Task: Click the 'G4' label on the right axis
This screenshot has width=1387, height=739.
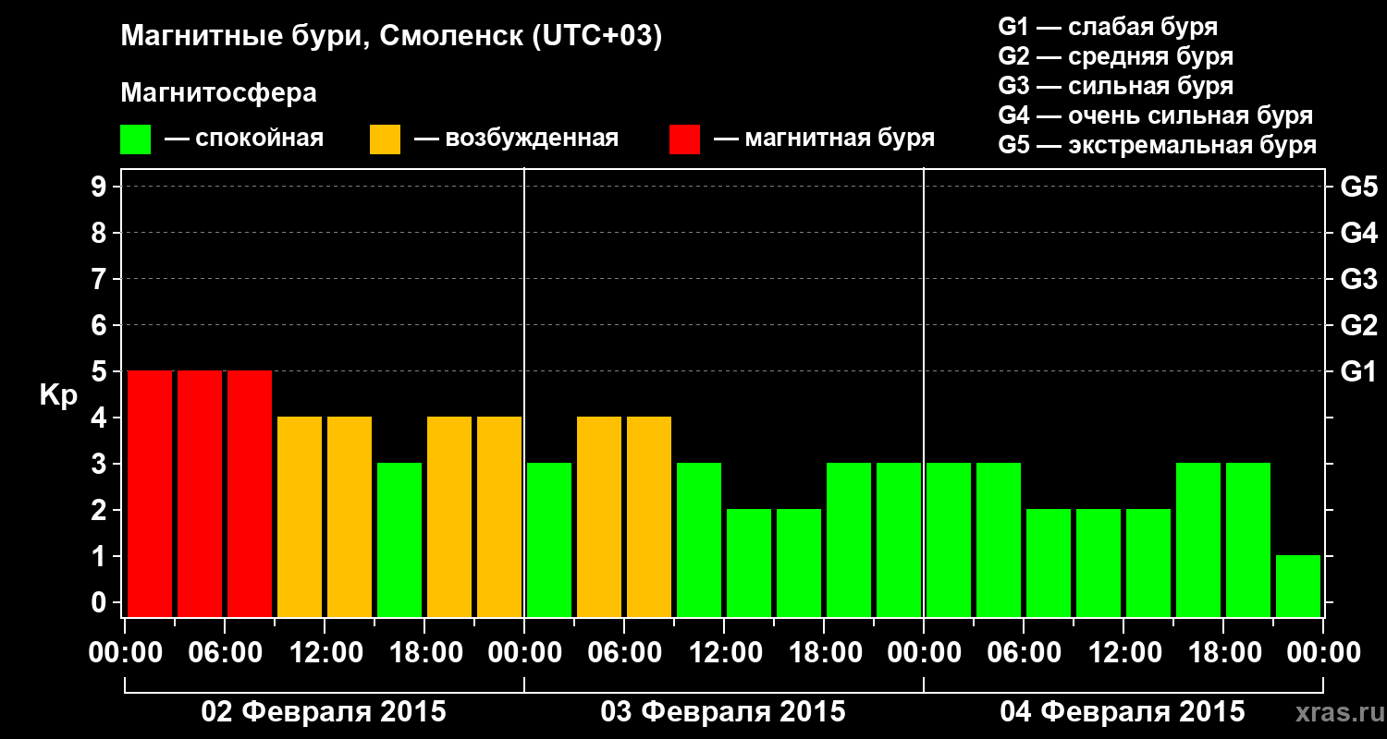Action: point(1358,233)
